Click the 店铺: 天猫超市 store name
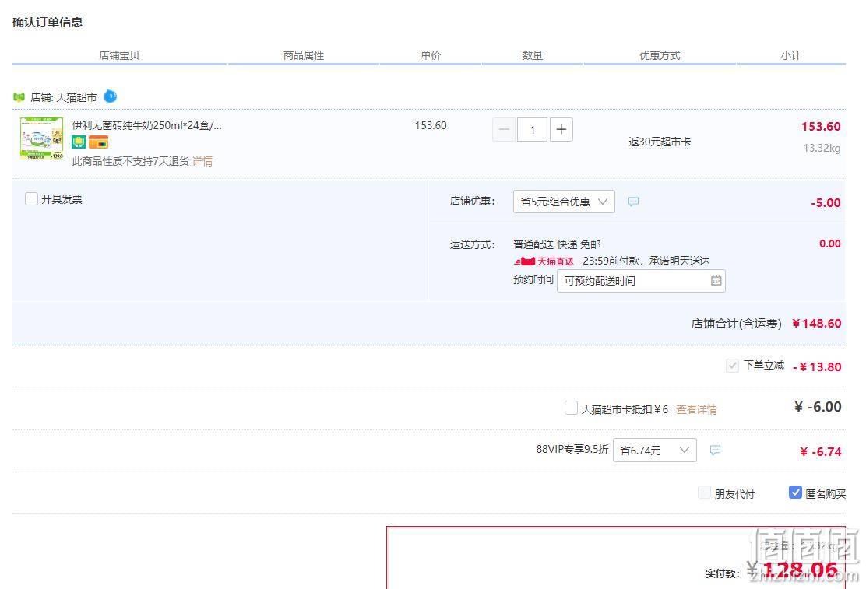Viewport: 866px width, 589px height. click(64, 97)
